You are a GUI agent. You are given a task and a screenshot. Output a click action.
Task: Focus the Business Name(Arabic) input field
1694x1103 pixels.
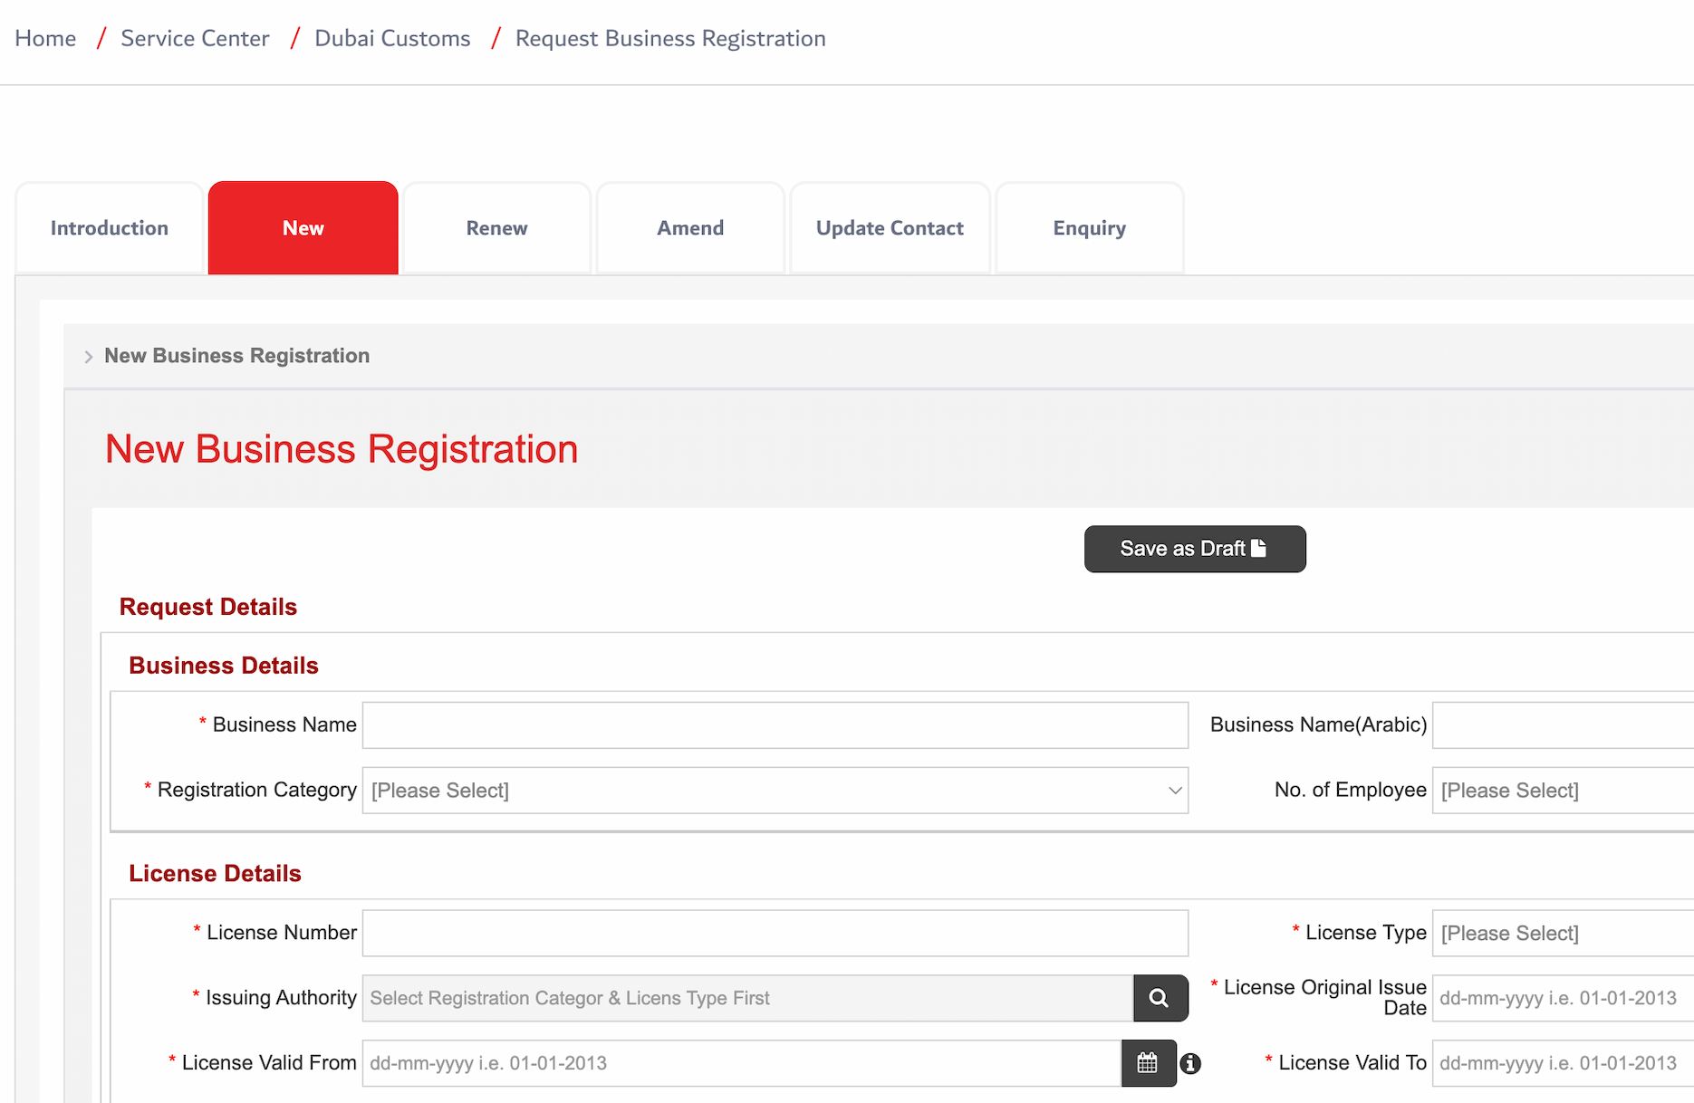pos(1563,725)
